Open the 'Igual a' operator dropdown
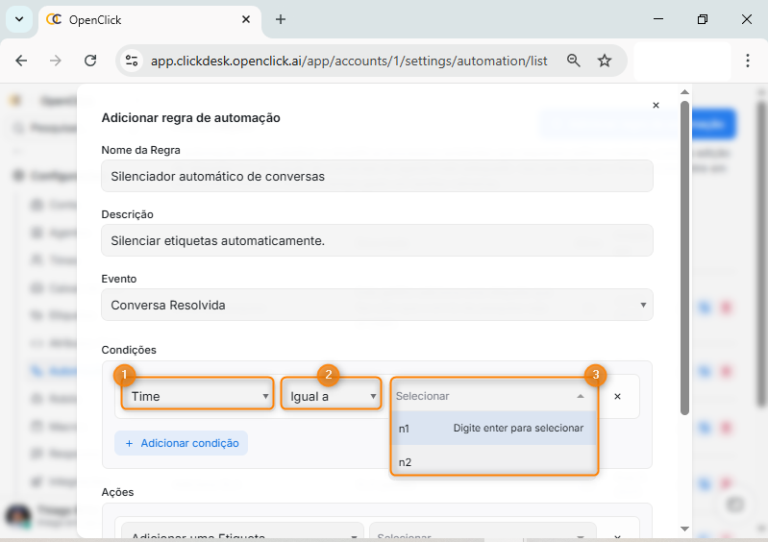 332,396
